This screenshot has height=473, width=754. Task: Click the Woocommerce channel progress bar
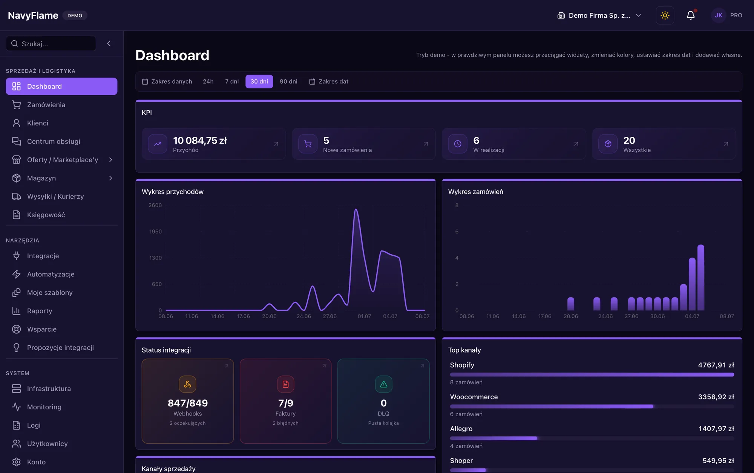click(x=592, y=406)
